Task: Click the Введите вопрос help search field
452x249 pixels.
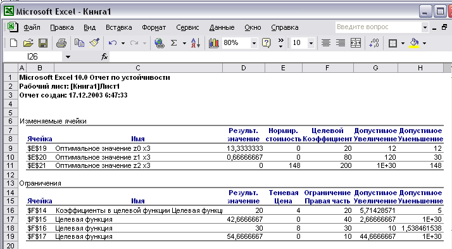Action: click(x=378, y=27)
